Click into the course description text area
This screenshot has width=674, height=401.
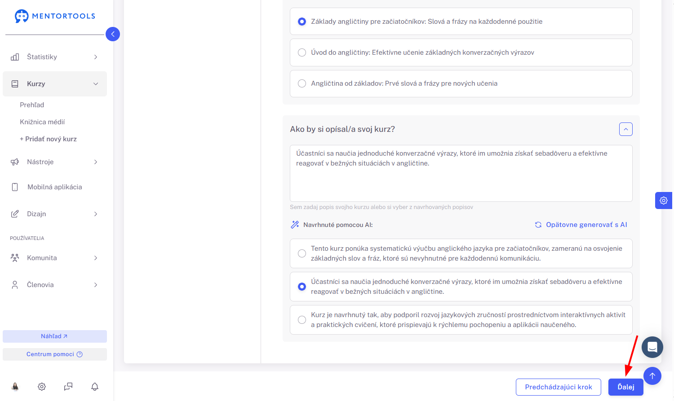(461, 173)
